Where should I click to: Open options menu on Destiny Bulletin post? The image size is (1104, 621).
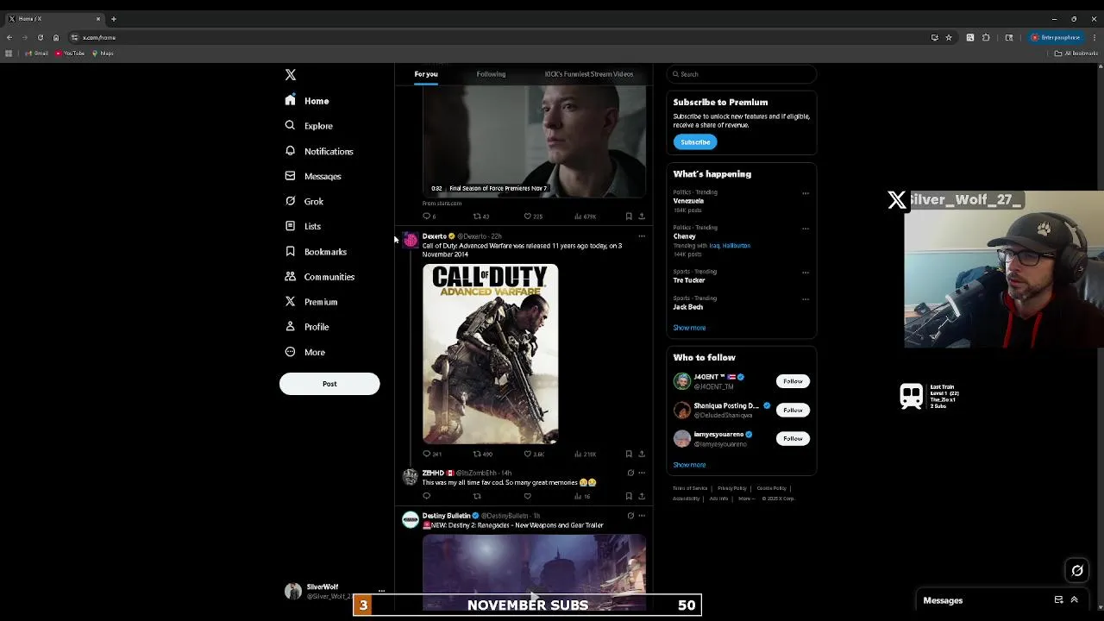[x=641, y=516]
